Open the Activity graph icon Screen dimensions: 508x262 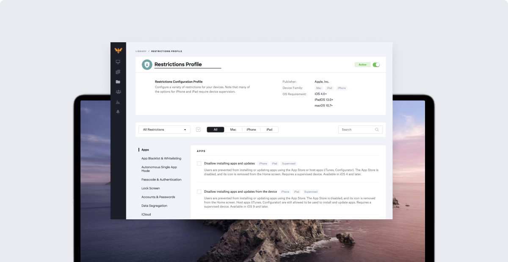click(x=118, y=102)
